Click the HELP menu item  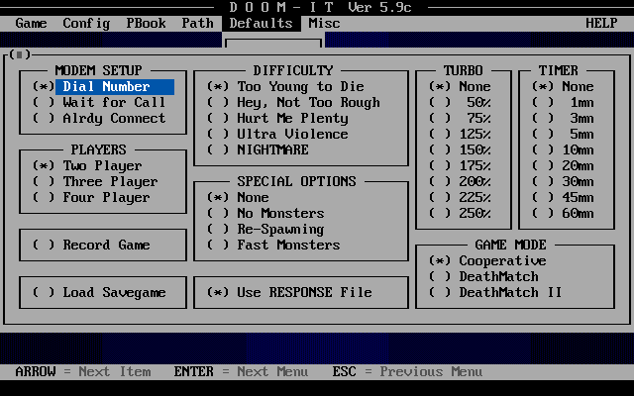click(601, 24)
